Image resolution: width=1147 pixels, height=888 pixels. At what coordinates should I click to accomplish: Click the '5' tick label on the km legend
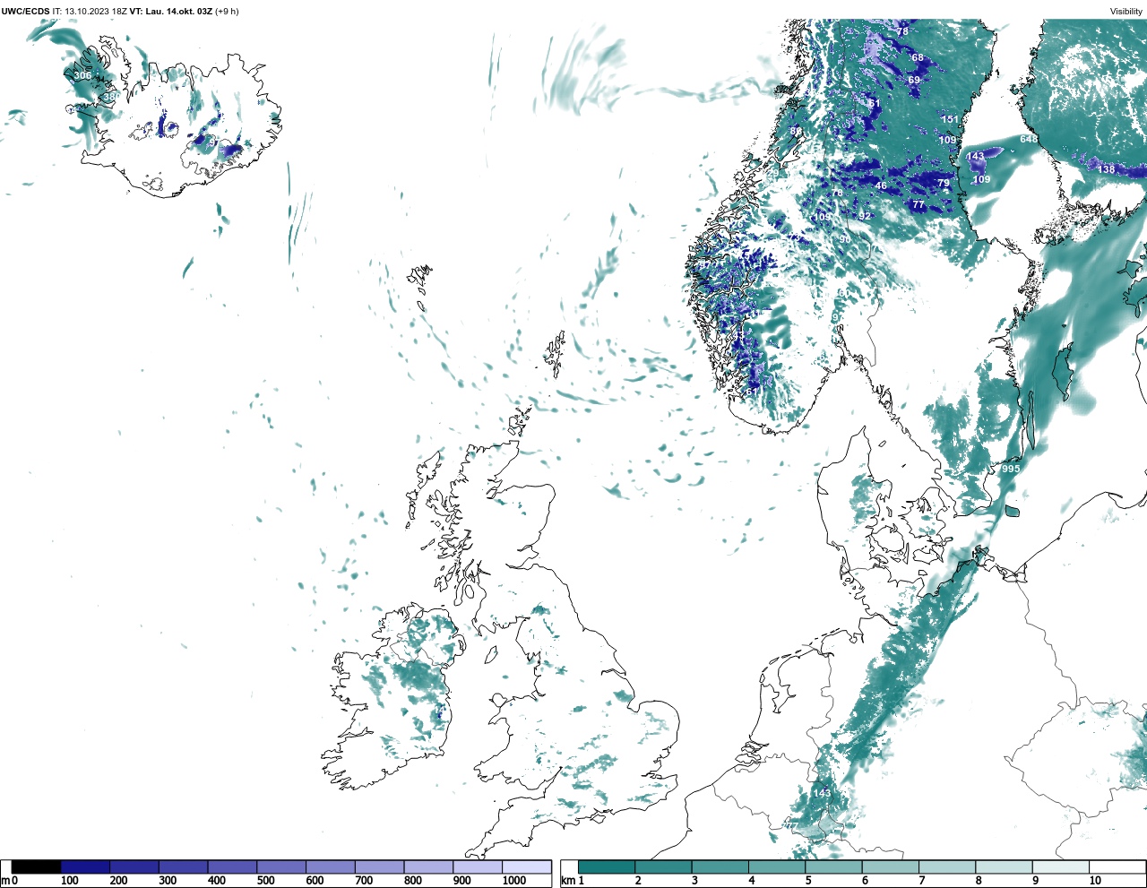pos(808,881)
